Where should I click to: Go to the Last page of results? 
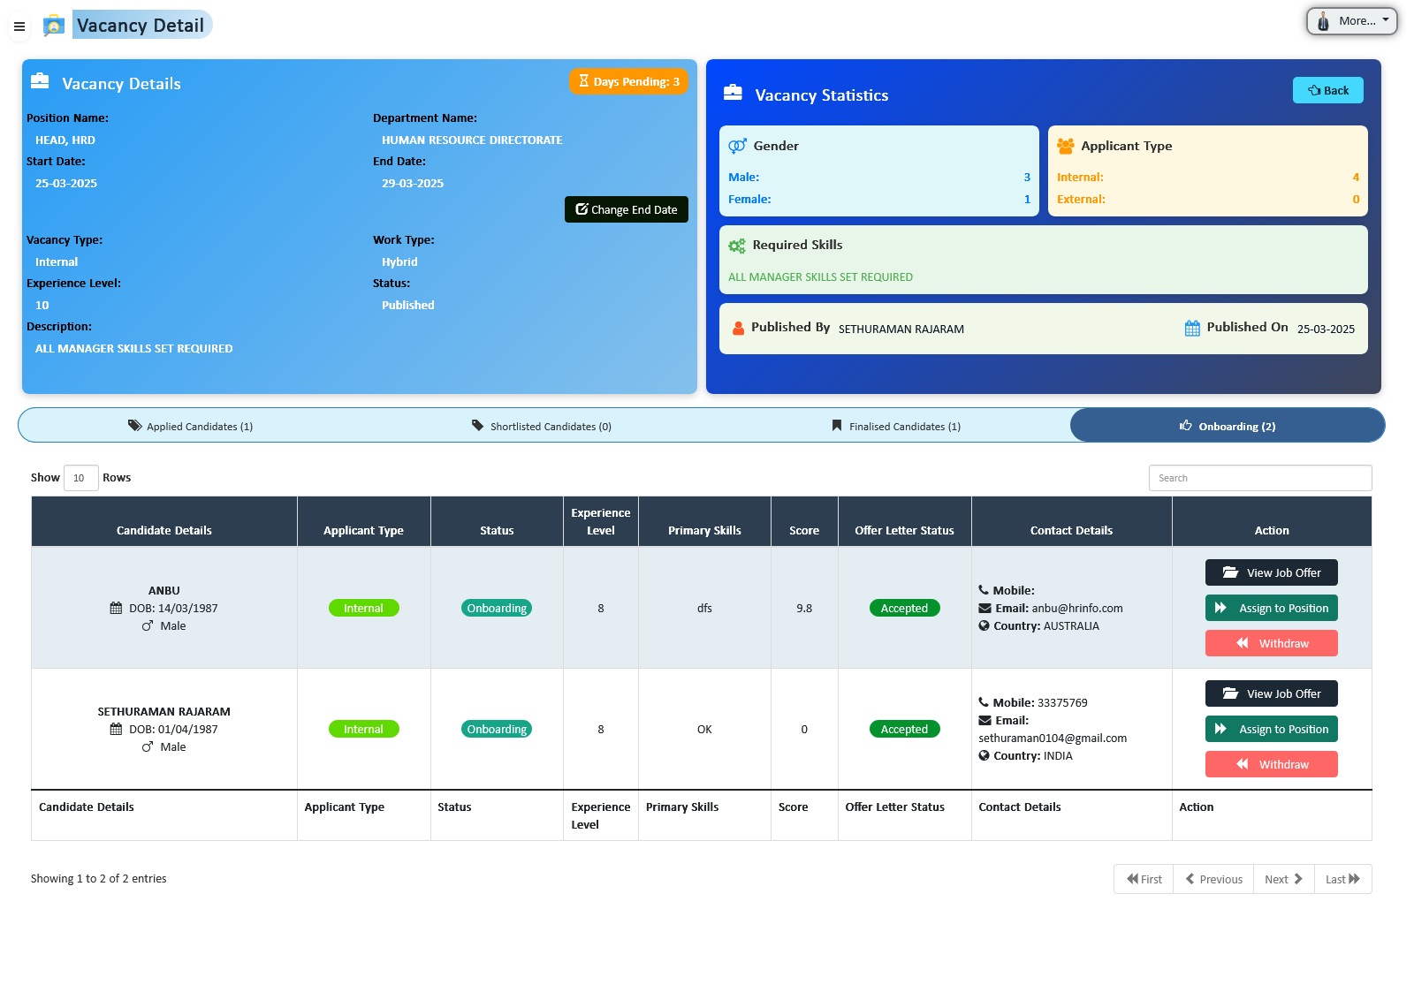pyautogui.click(x=1342, y=879)
